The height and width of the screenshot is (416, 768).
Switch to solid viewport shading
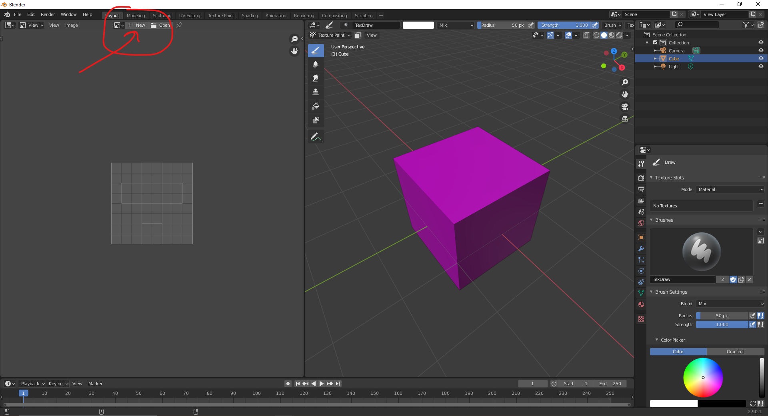coord(604,35)
